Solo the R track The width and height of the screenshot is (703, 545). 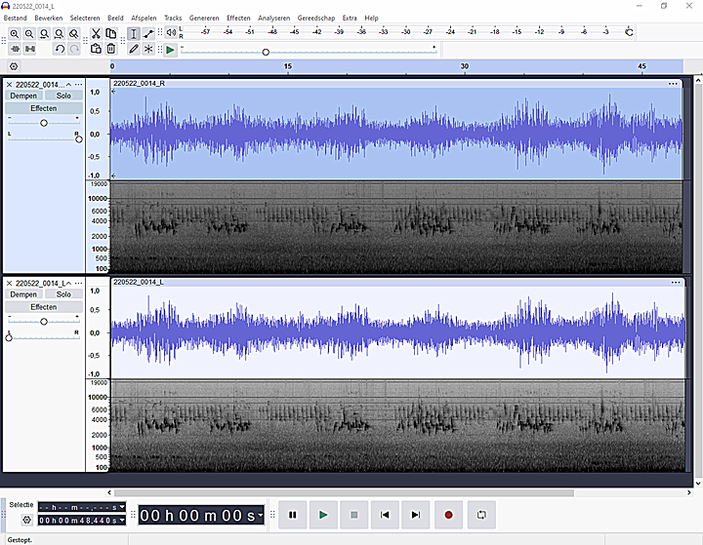tap(63, 96)
